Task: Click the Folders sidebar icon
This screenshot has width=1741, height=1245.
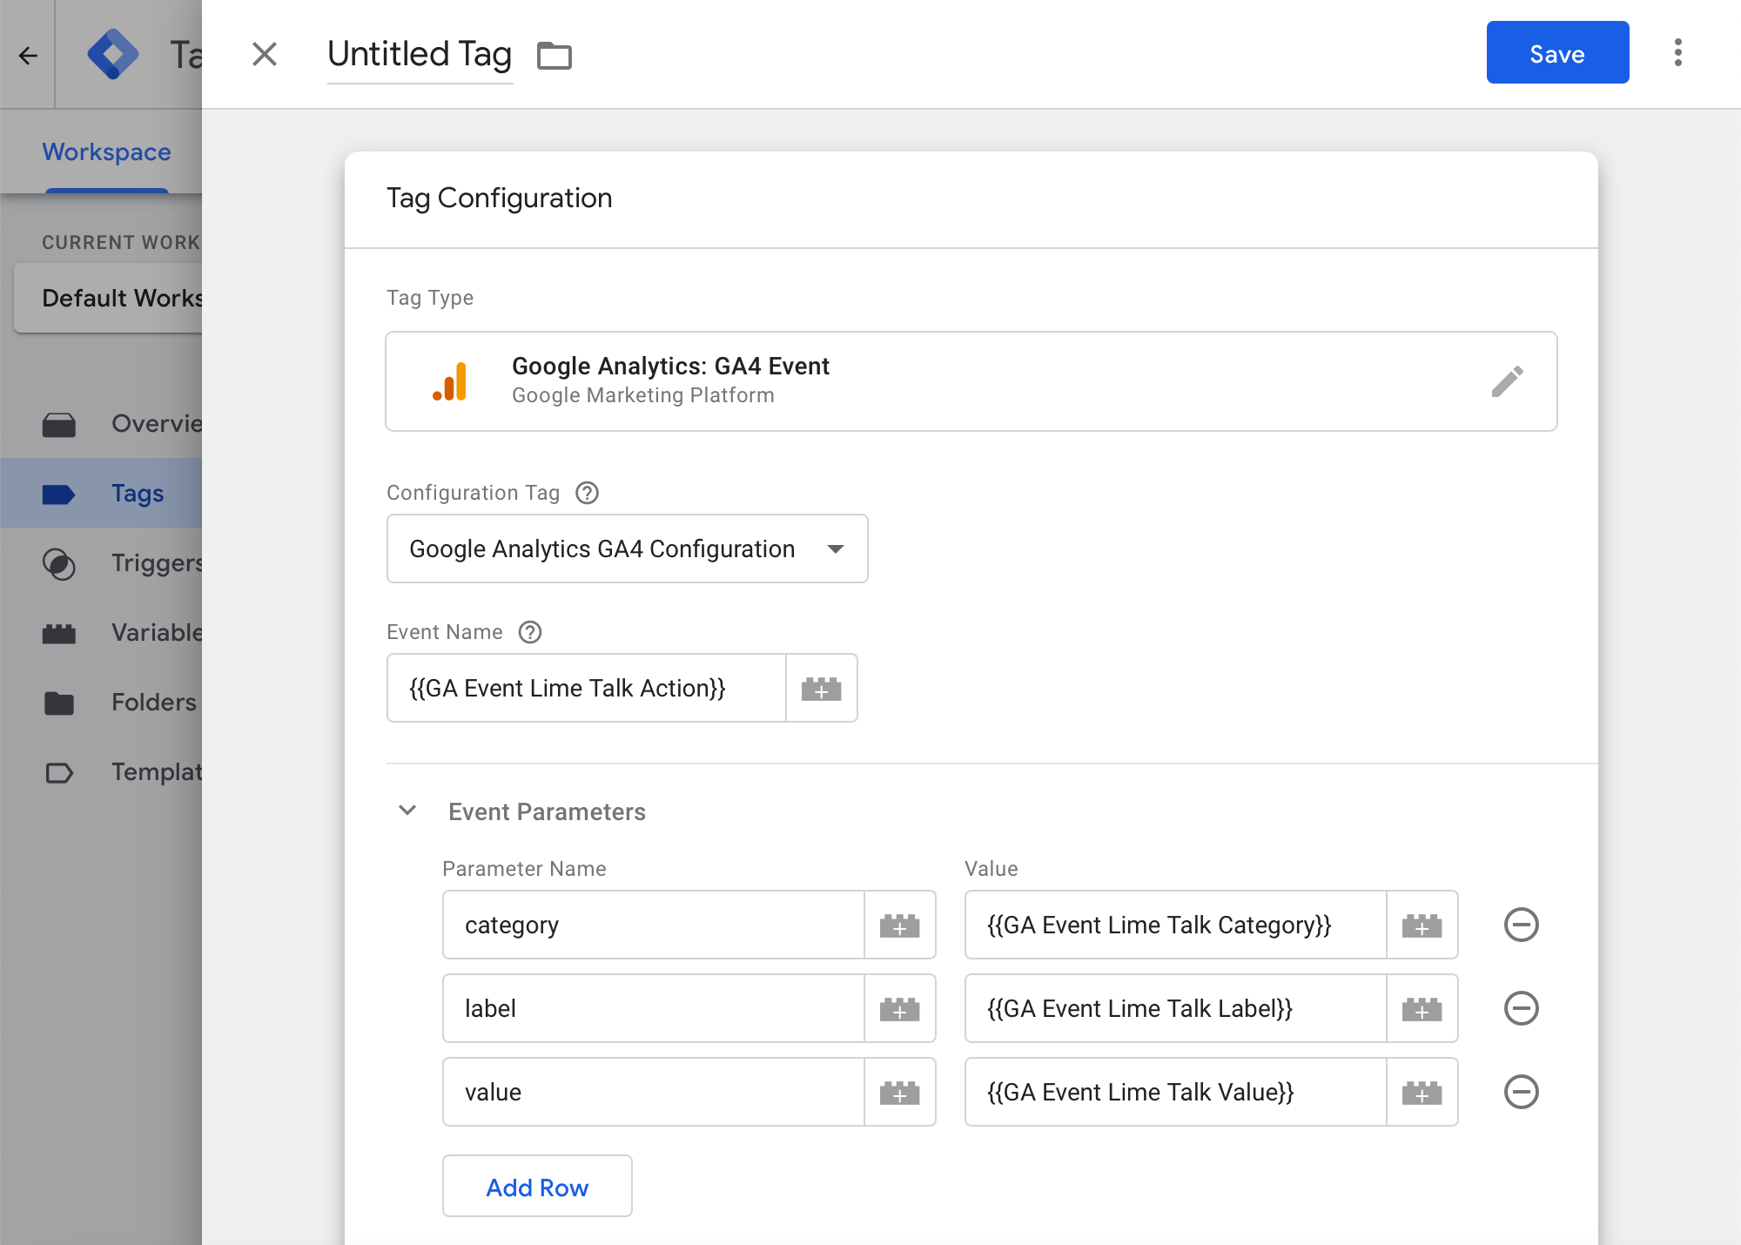Action: [59, 703]
